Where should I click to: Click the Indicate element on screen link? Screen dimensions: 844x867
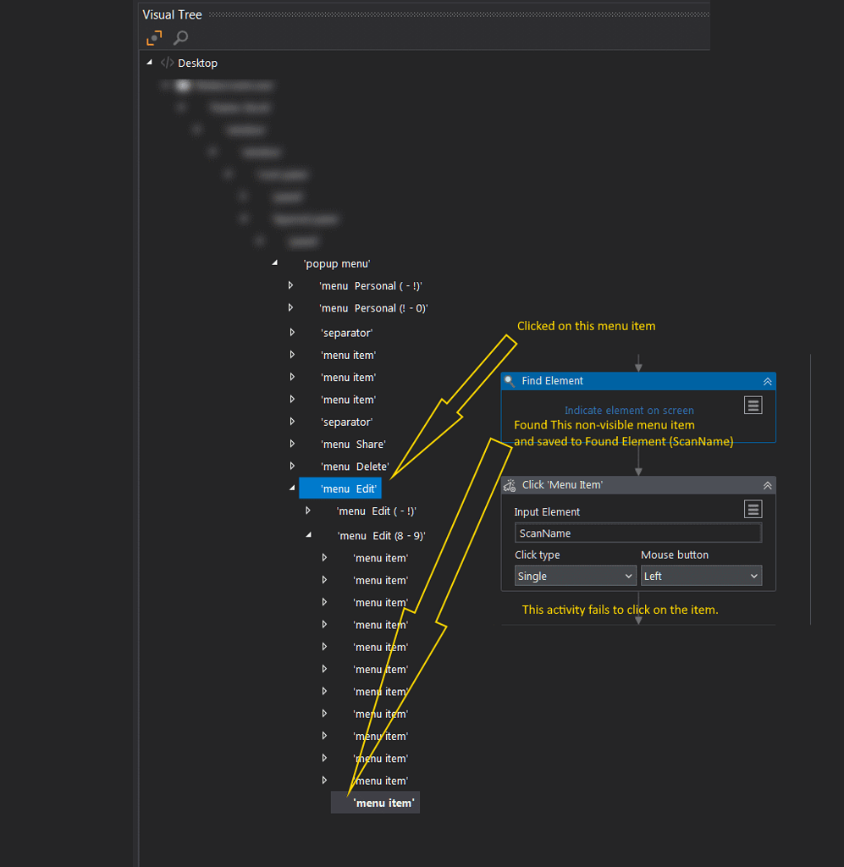[629, 411]
